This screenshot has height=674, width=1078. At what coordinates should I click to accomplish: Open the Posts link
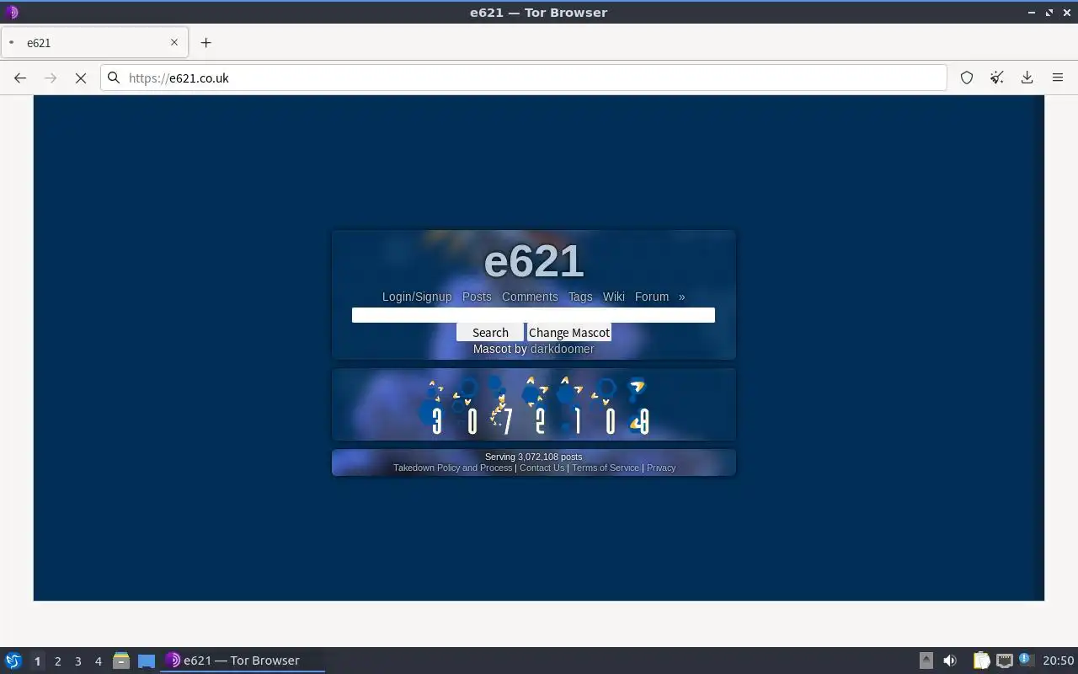tap(477, 297)
